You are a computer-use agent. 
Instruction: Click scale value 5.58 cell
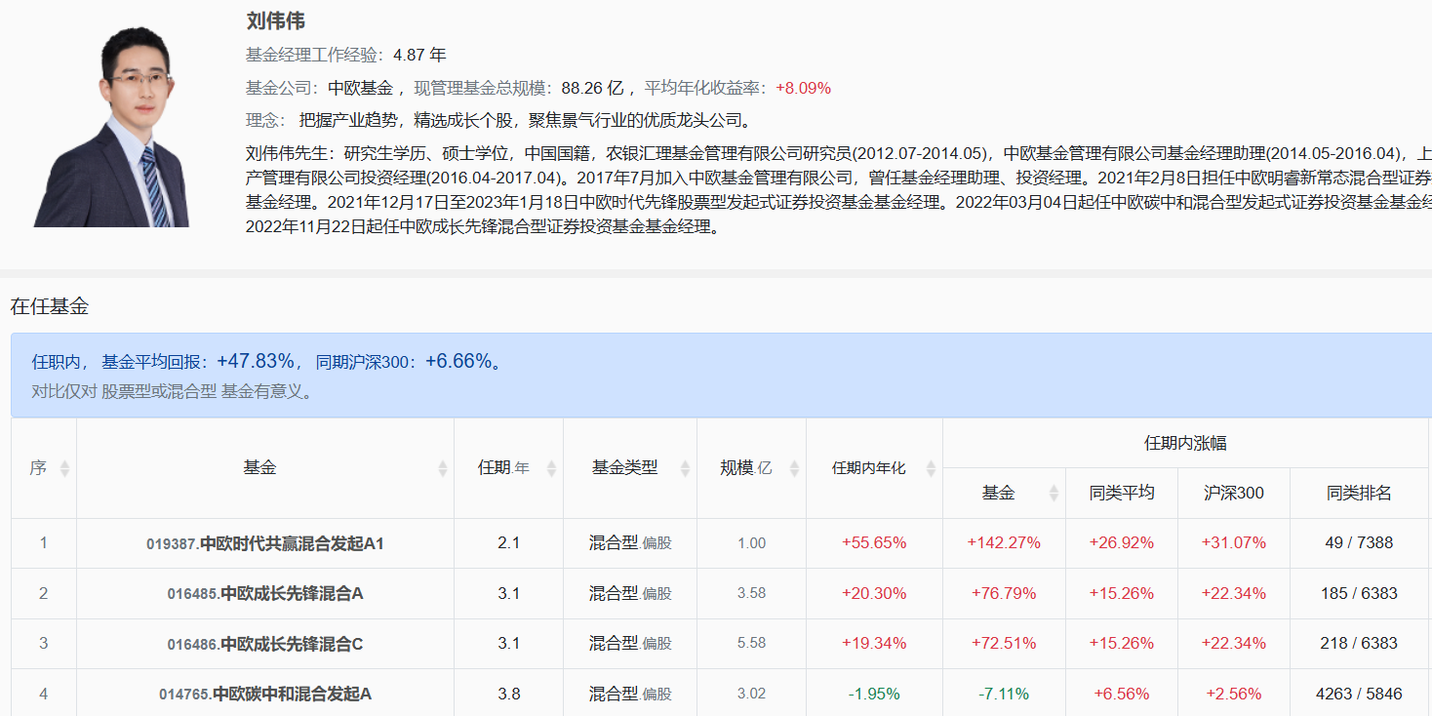tap(751, 644)
